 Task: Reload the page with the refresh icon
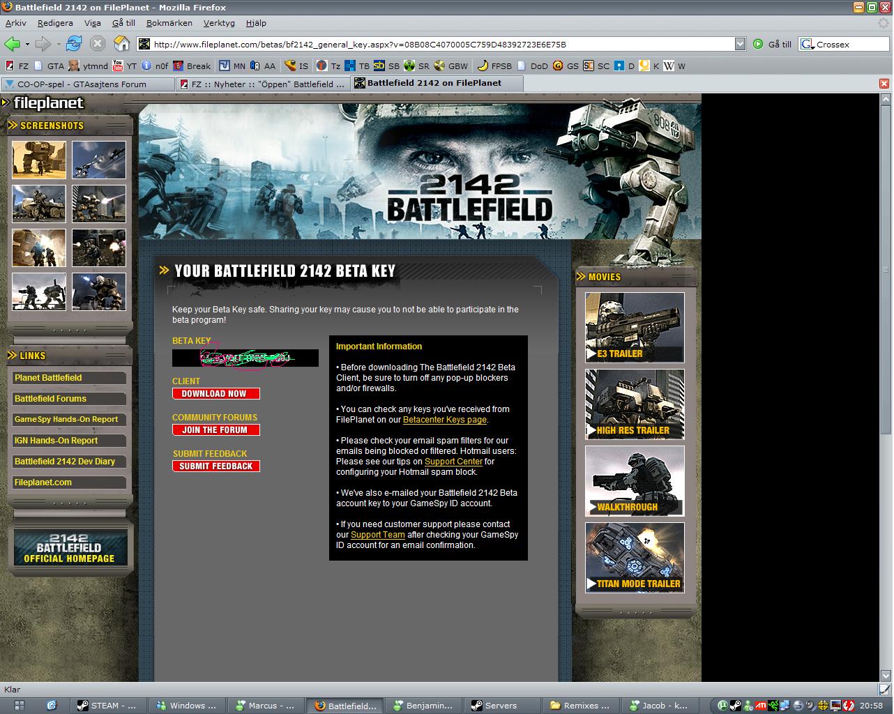pos(74,44)
